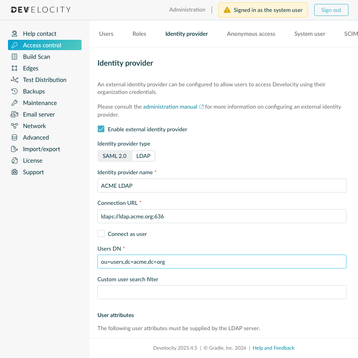This screenshot has width=358, height=358.
Task: Click the Sign out button
Action: point(331,10)
